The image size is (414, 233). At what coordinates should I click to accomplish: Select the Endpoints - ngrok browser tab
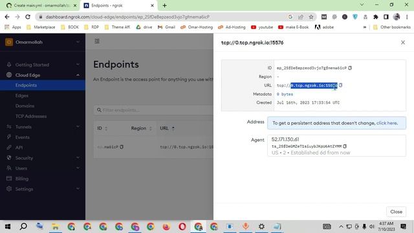coord(118,5)
